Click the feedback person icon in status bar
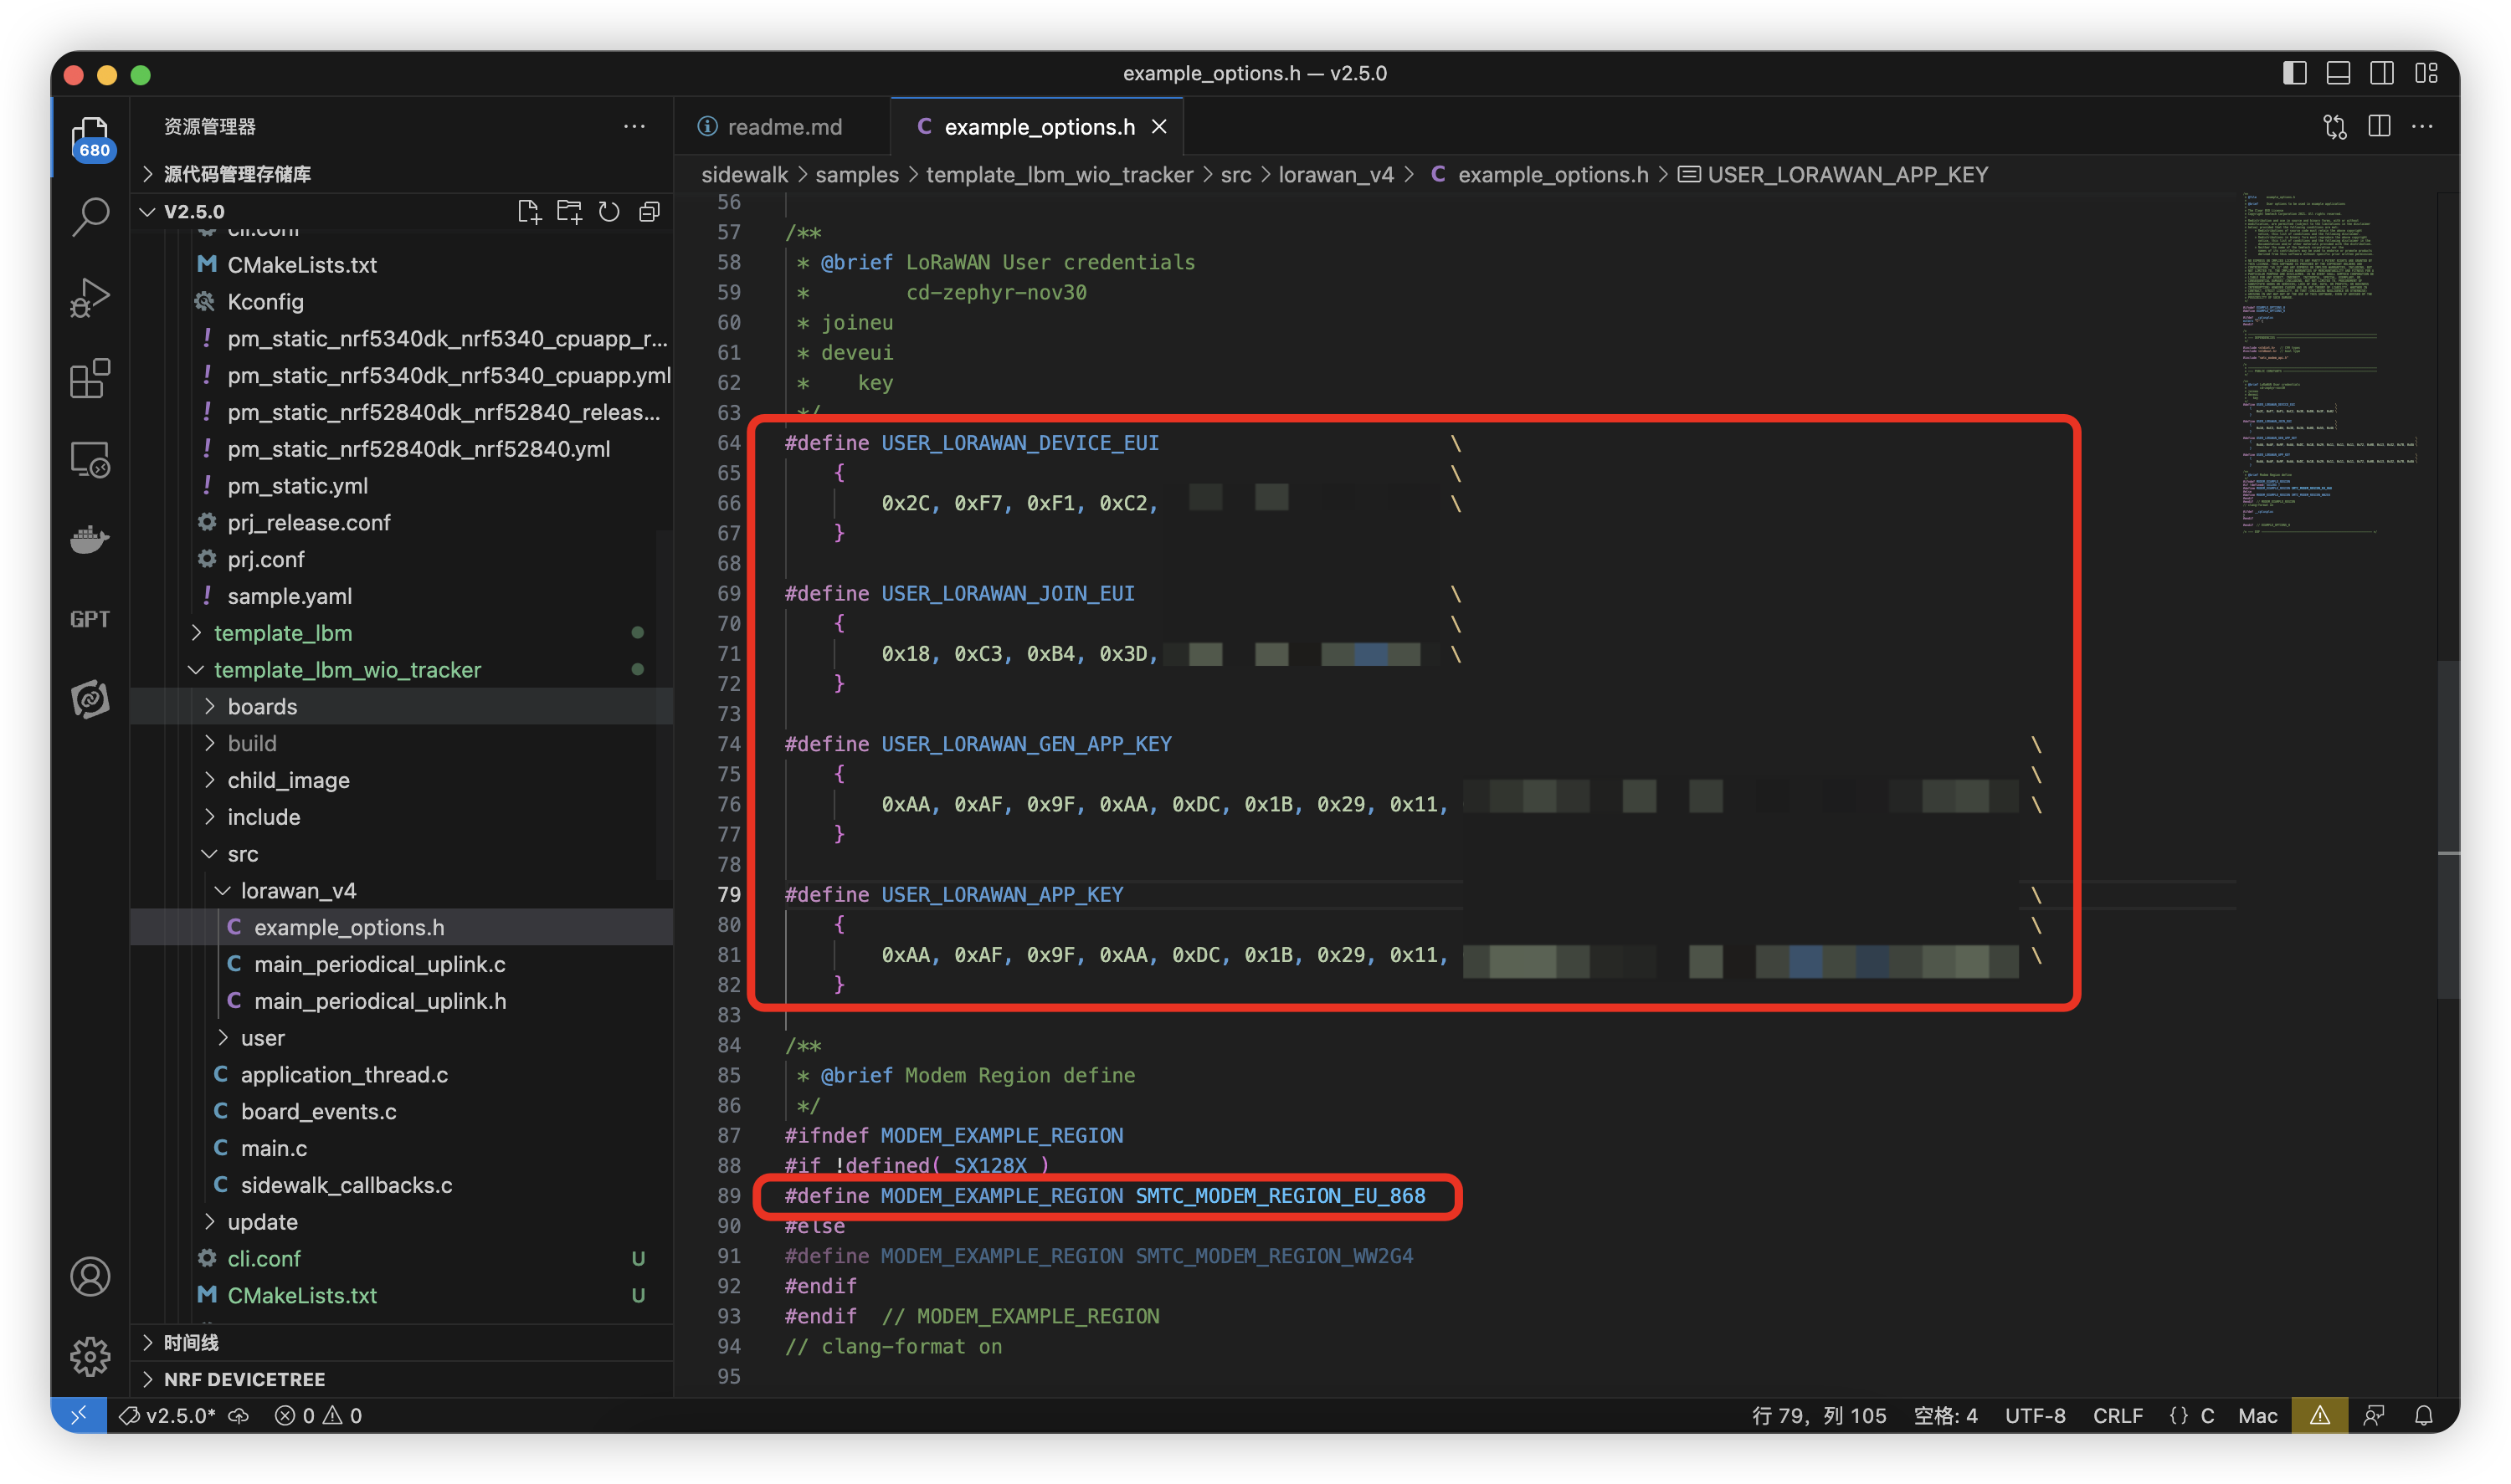 tap(2374, 1415)
